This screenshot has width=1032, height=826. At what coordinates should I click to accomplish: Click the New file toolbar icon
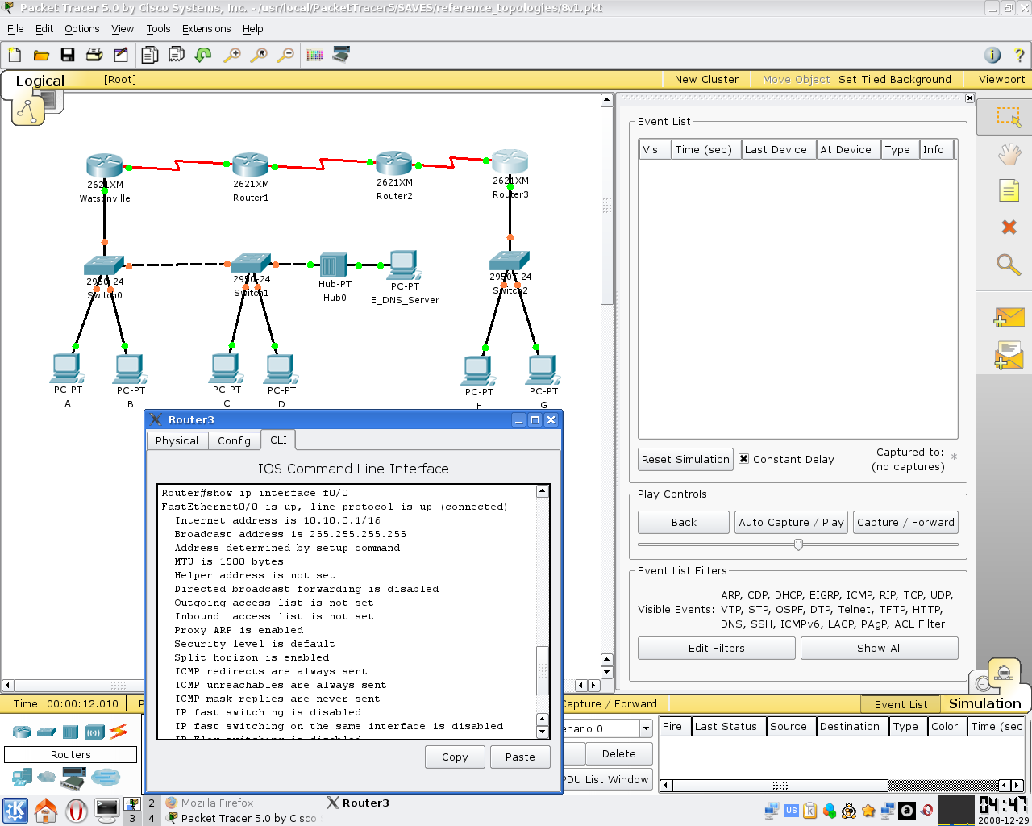[15, 55]
